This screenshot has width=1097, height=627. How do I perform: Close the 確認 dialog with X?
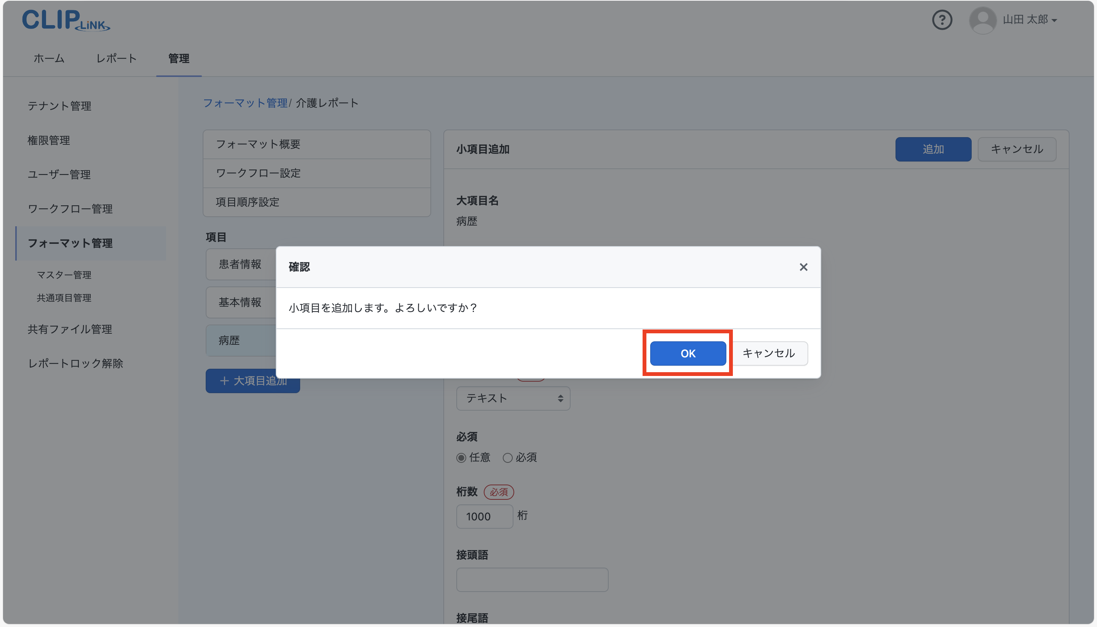tap(803, 267)
